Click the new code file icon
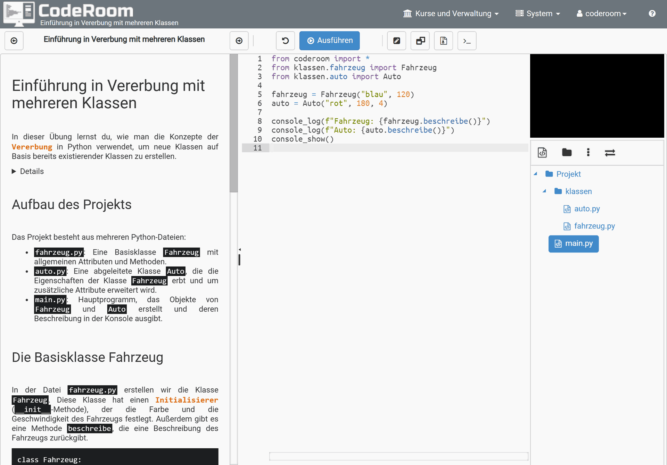Image resolution: width=667 pixels, height=465 pixels. tap(542, 152)
